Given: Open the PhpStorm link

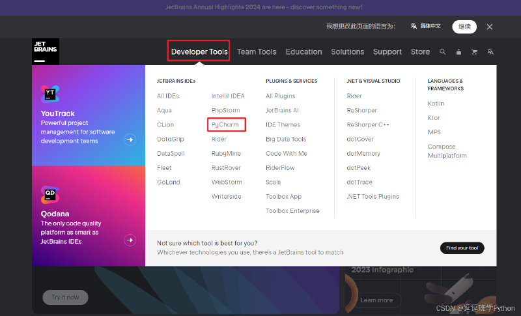Looking at the screenshot, I should coord(225,110).
